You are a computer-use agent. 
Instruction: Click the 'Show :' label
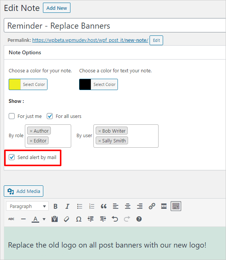(x=16, y=101)
